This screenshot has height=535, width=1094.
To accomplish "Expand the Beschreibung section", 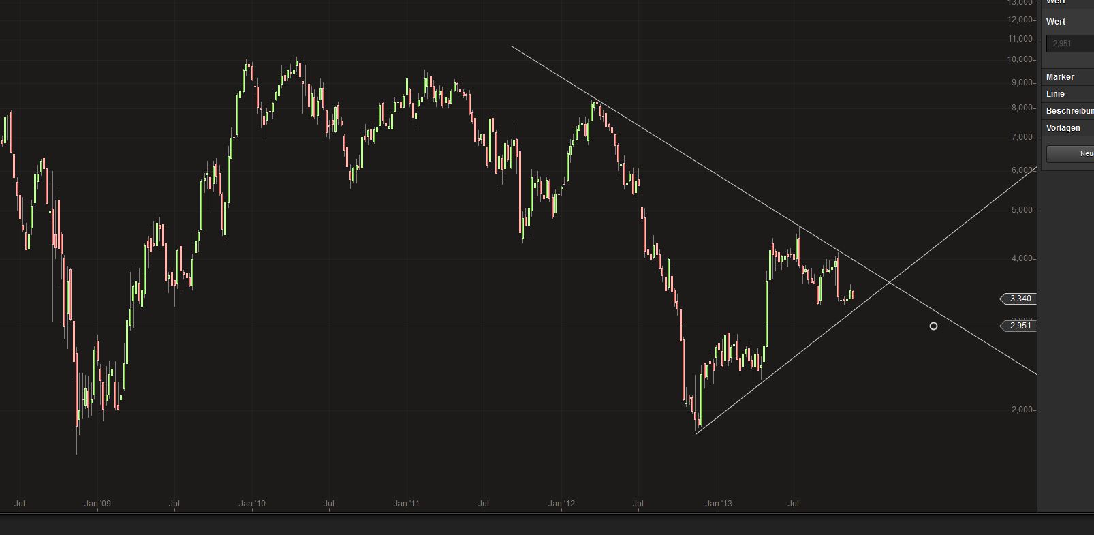I will click(1067, 111).
